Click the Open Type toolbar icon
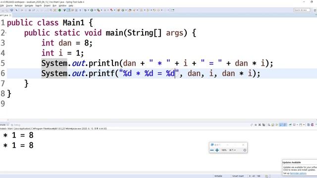The height and width of the screenshot is (178, 317). [x=130, y=10]
